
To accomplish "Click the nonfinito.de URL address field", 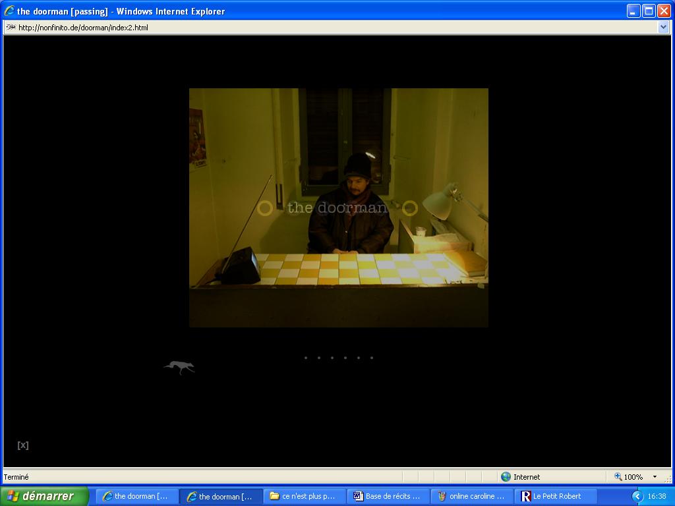I will [x=332, y=28].
